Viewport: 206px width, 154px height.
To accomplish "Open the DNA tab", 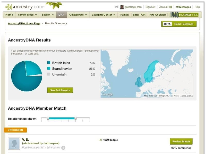I will [61, 15].
